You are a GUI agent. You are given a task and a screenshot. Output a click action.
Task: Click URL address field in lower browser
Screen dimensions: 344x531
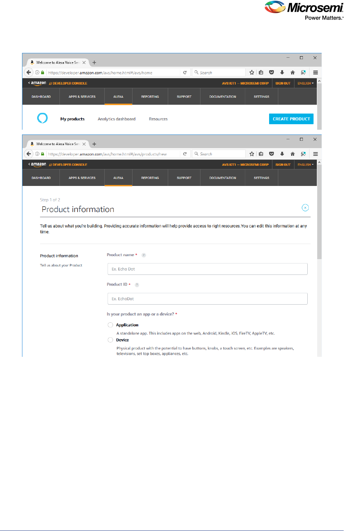[x=113, y=154]
